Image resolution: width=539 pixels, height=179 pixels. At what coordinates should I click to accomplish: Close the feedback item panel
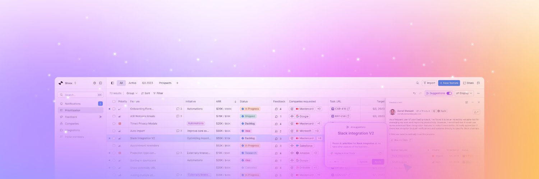(x=479, y=102)
